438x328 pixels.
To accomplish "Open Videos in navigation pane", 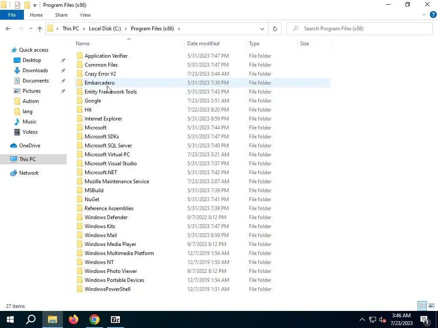I will (30, 132).
